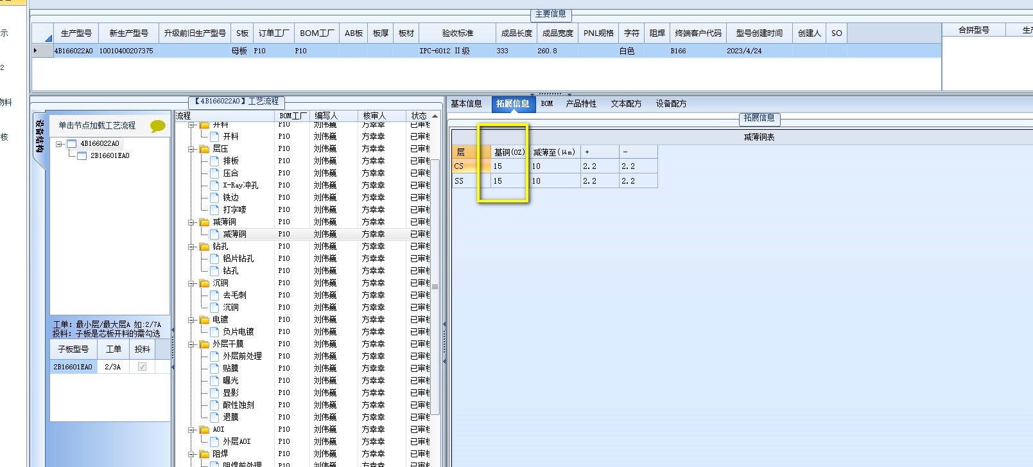Click the vertical 设备结构 side tab
The width and height of the screenshot is (1033, 467).
tap(39, 138)
